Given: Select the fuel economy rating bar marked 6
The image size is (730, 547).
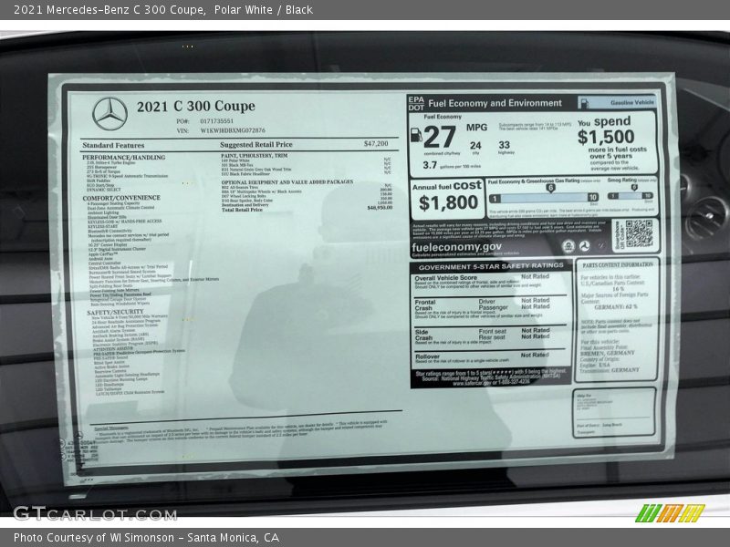Looking at the screenshot, I should [544, 198].
